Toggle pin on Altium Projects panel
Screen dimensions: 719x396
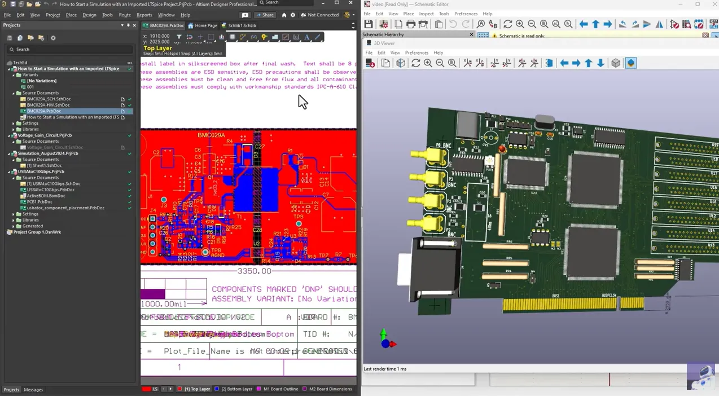pyautogui.click(x=128, y=25)
